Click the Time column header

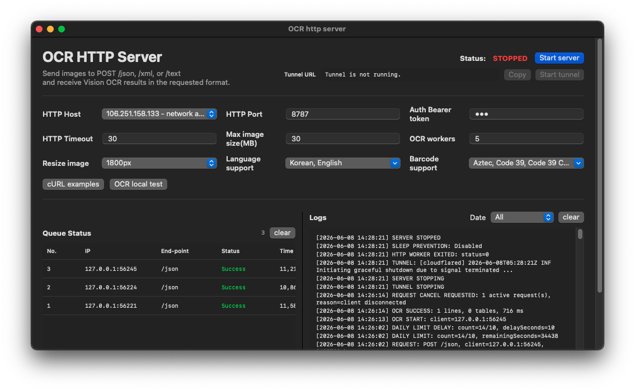[286, 251]
